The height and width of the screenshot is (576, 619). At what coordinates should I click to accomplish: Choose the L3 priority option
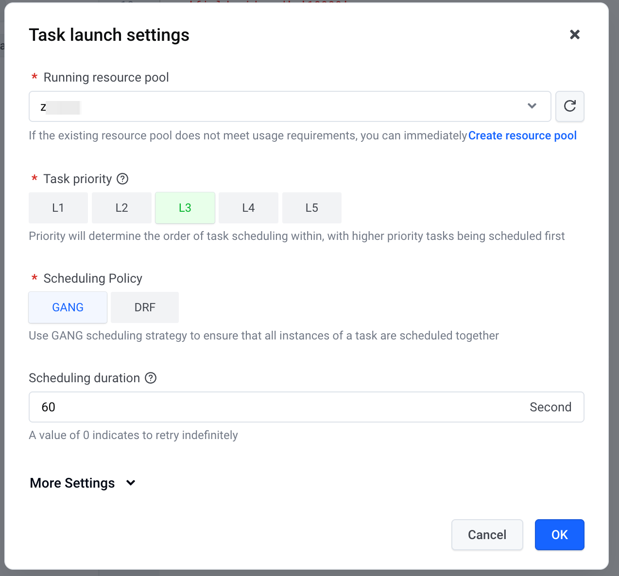pyautogui.click(x=185, y=208)
